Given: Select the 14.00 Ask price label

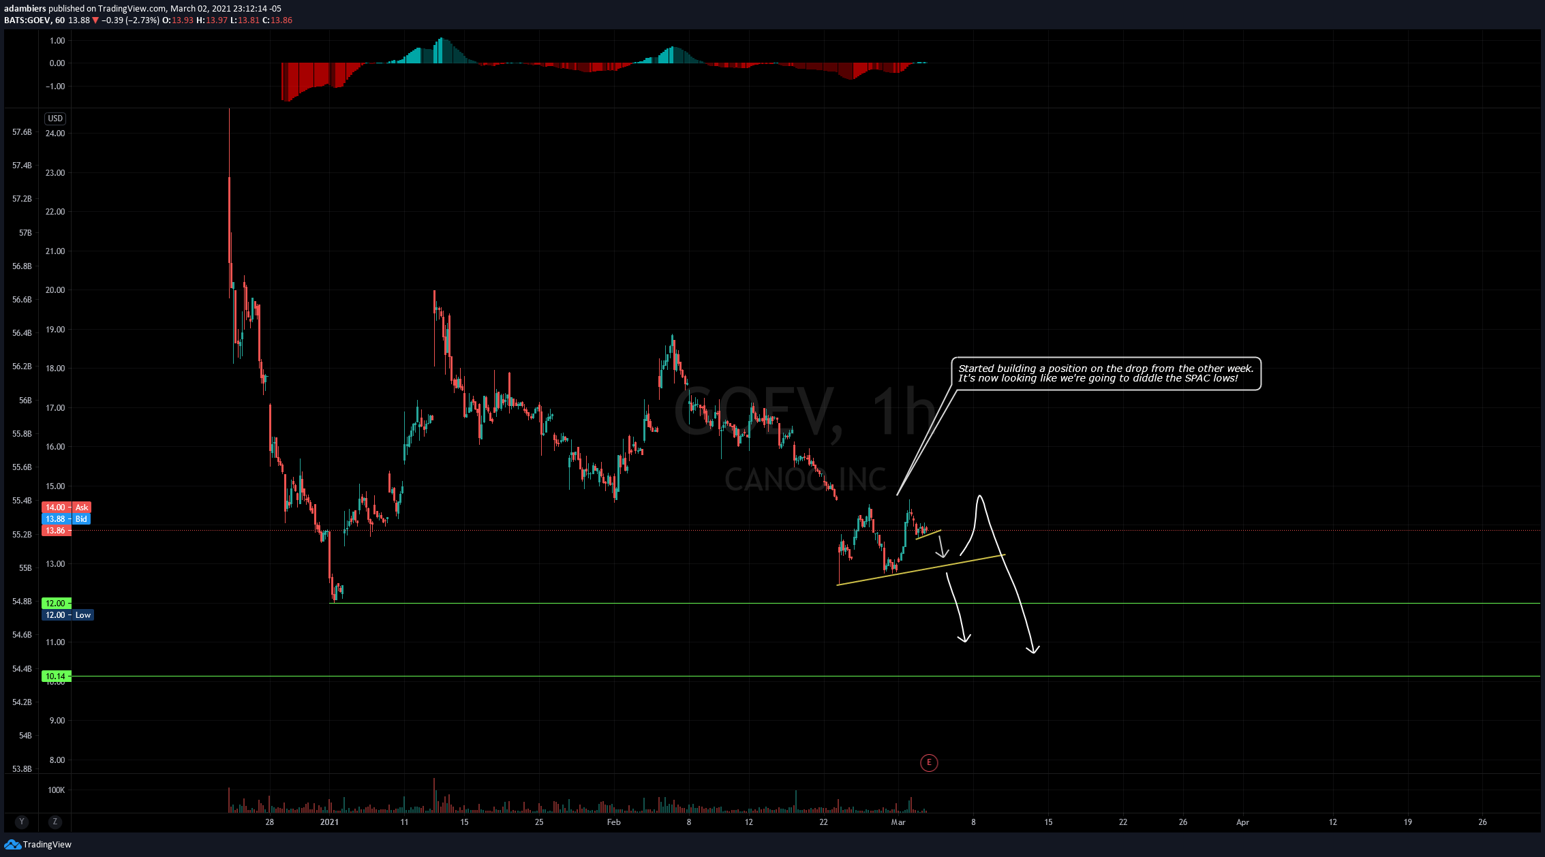Looking at the screenshot, I should pyautogui.click(x=67, y=508).
